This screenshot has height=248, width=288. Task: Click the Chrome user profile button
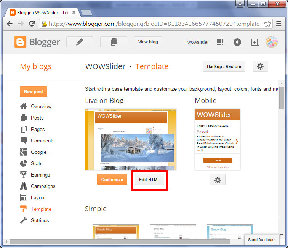tap(240, 4)
